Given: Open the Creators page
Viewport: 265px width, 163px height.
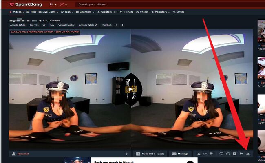Looking at the screenshot, I should tap(105, 12).
